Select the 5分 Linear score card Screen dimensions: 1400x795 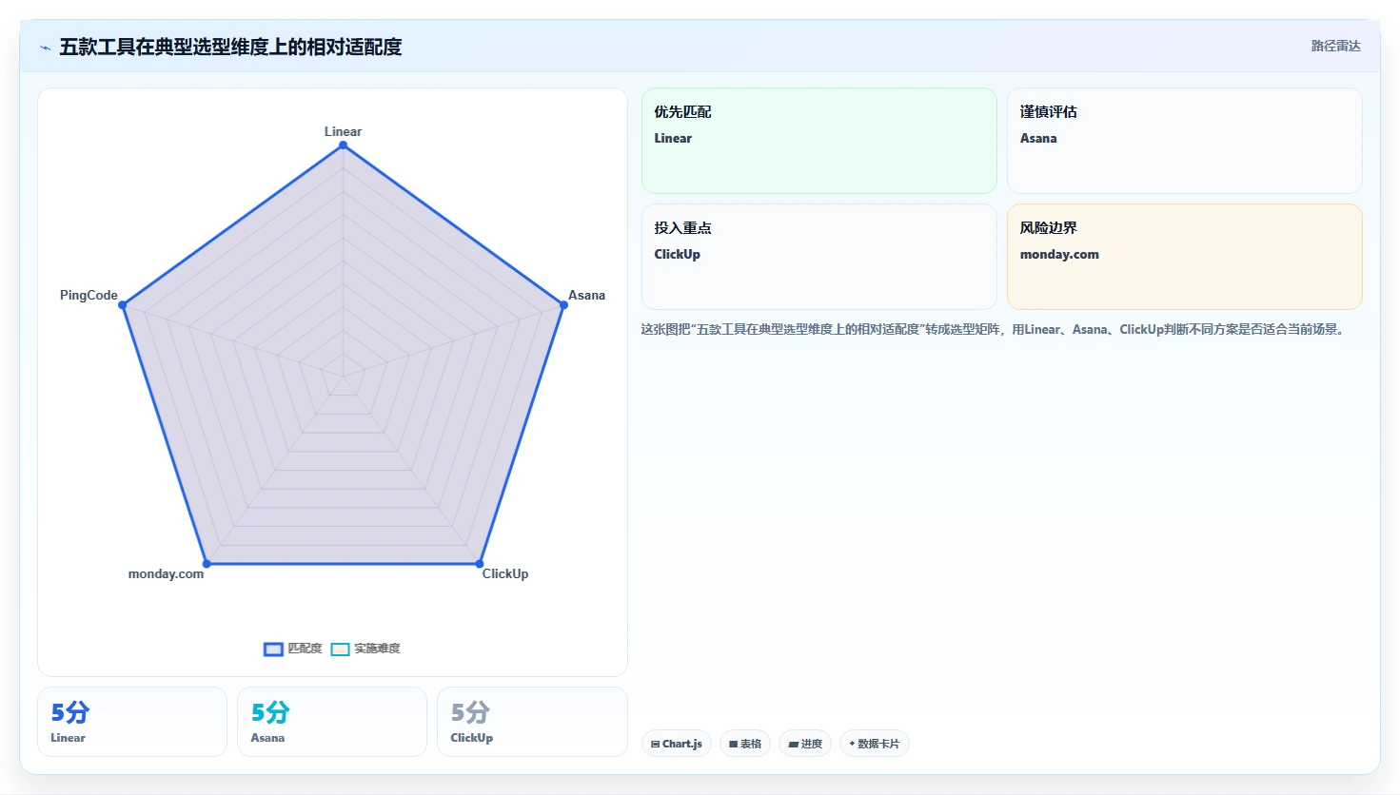tap(132, 722)
